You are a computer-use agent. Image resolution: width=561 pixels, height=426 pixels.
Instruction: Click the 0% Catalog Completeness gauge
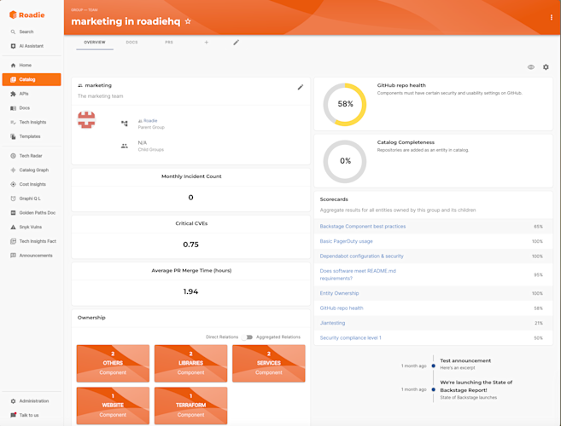(345, 161)
